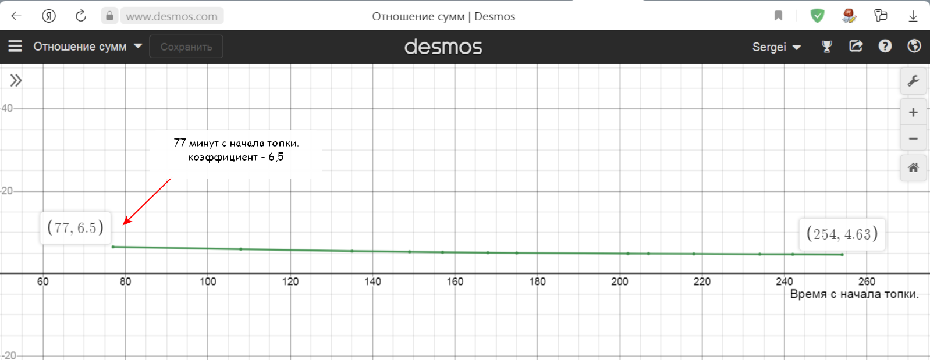Expand the expression list panel

pyautogui.click(x=16, y=80)
